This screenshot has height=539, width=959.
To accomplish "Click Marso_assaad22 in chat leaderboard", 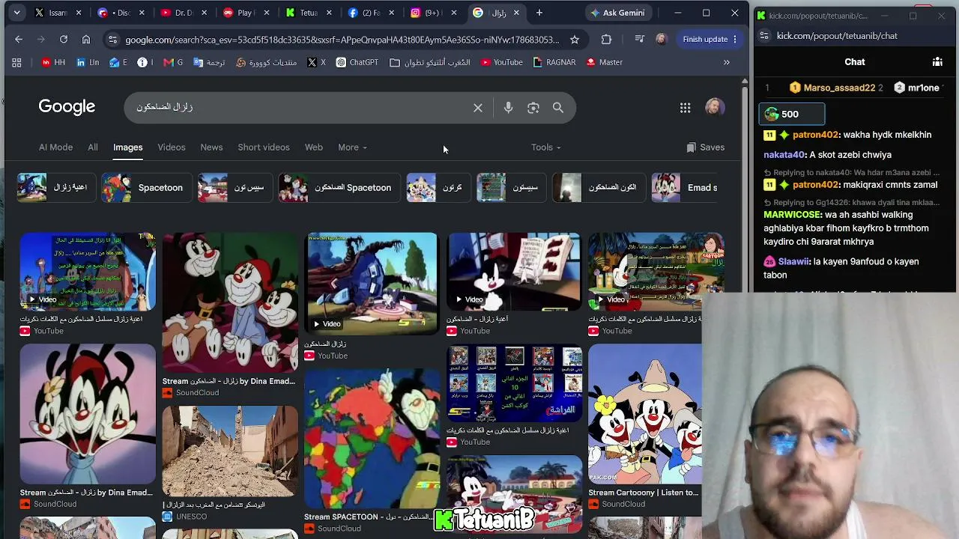I will (x=839, y=88).
